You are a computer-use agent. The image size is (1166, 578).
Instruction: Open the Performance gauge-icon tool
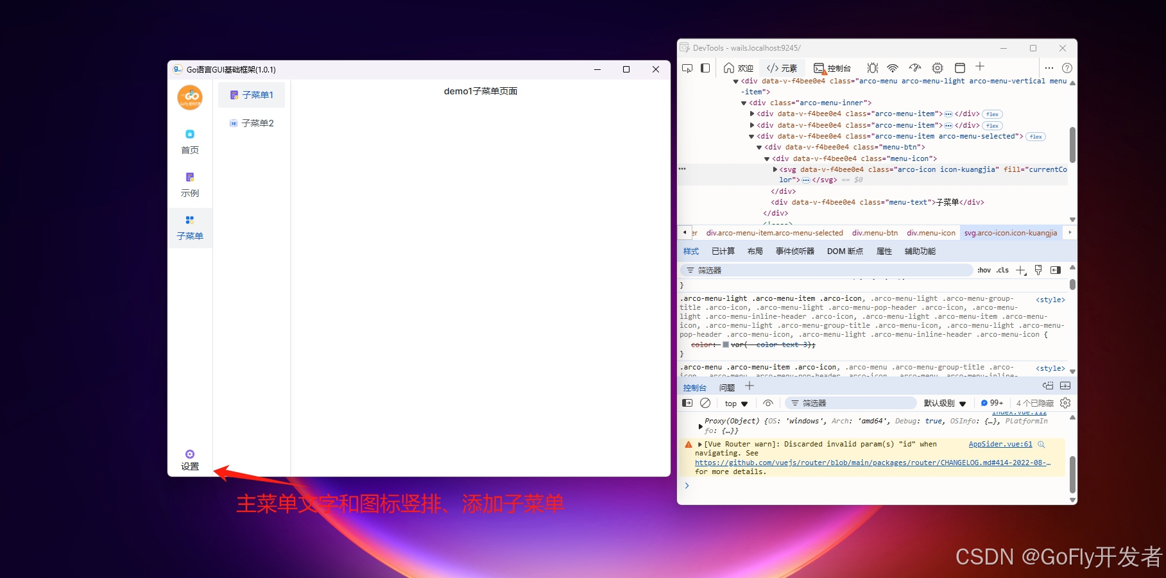[x=915, y=68]
